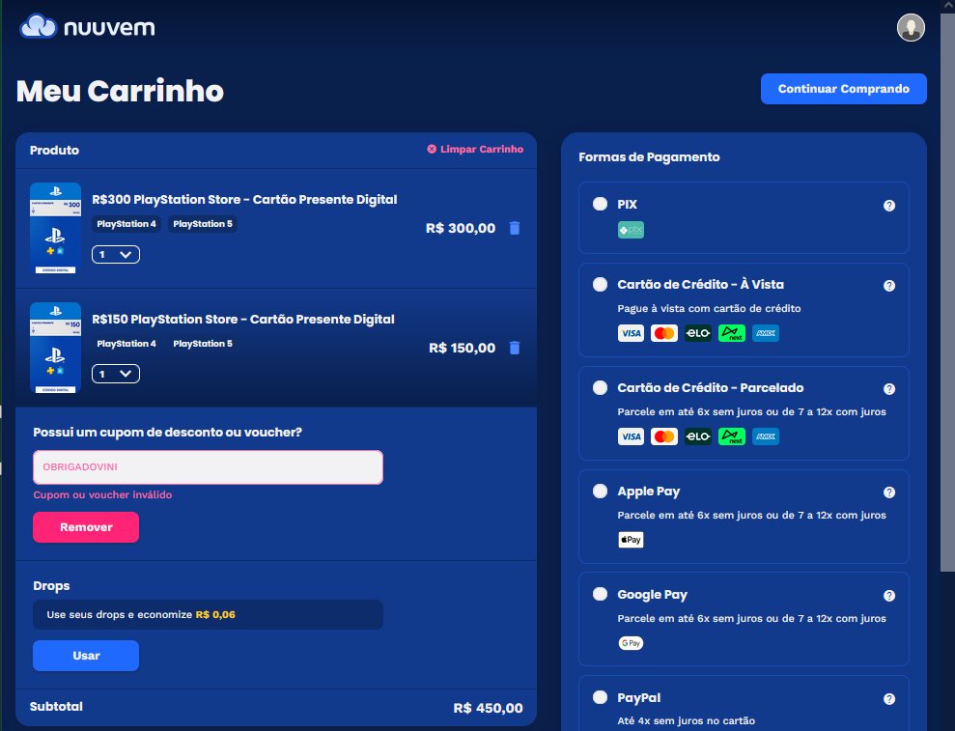955x731 pixels.
Task: Click the coupon input field containing OBRIGADOVINI
Action: coord(208,467)
